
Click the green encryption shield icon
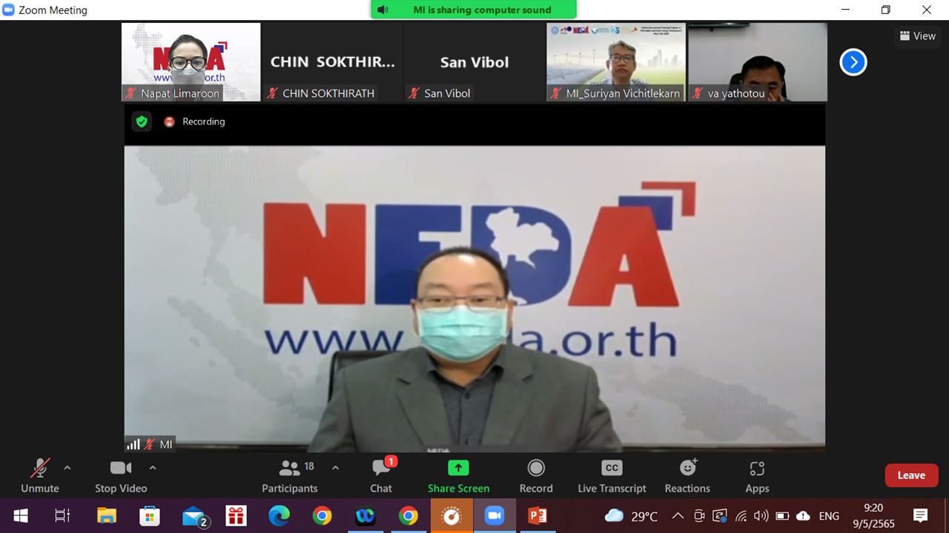(142, 121)
